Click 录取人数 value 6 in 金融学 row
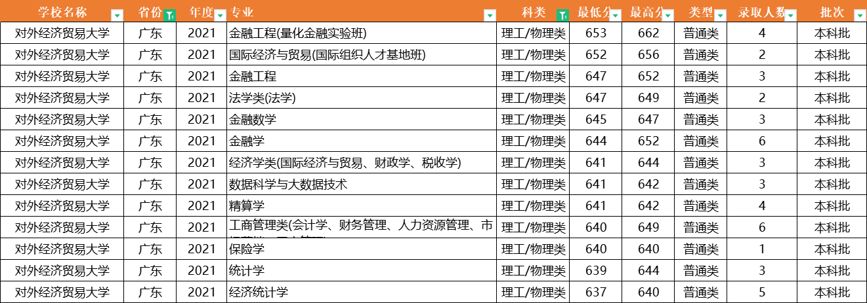 pos(762,141)
